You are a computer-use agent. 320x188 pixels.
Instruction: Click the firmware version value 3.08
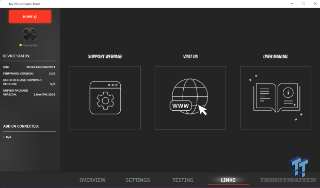point(52,74)
